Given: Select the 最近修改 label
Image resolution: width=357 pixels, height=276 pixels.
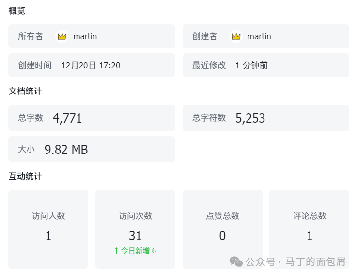Looking at the screenshot, I should [x=209, y=65].
